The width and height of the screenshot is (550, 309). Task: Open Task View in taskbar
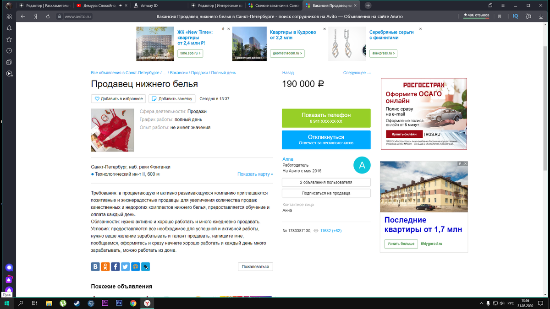tap(34, 303)
